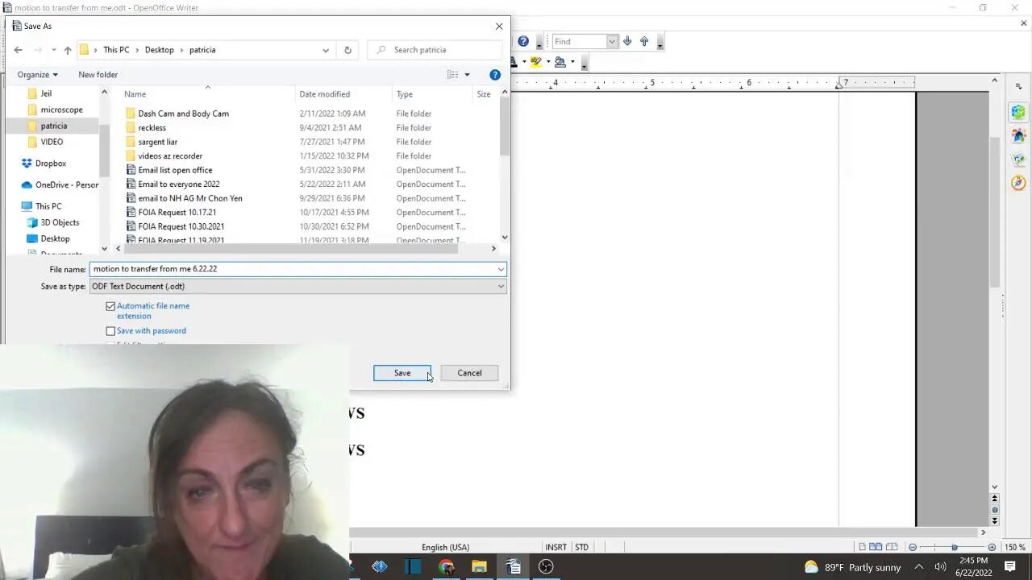Expand Find field history dropdown
The height and width of the screenshot is (580, 1032).
click(x=612, y=41)
